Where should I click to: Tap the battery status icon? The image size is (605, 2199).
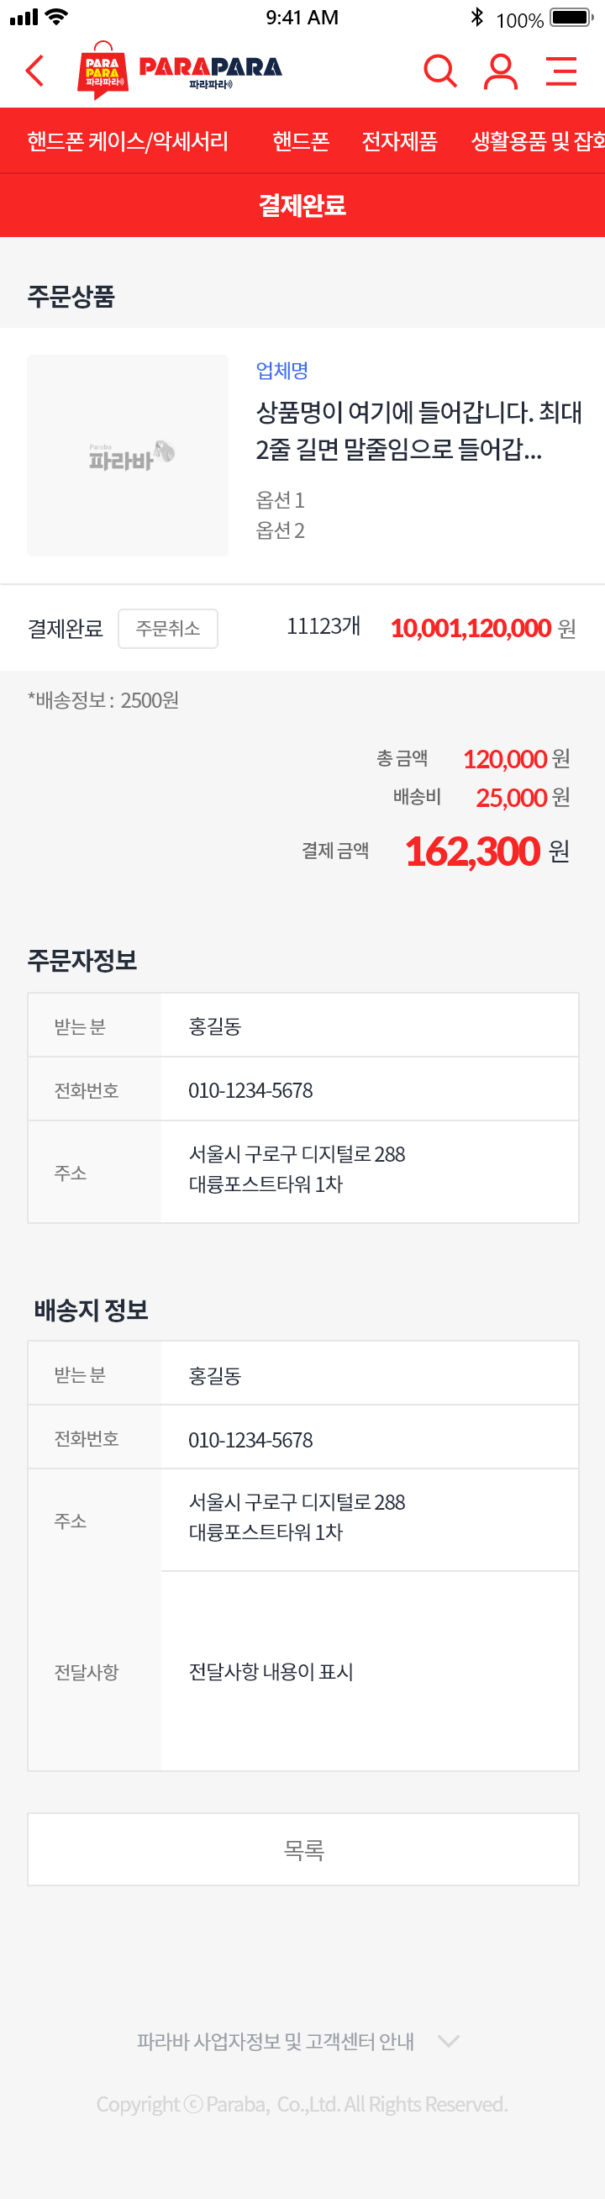pos(571,18)
